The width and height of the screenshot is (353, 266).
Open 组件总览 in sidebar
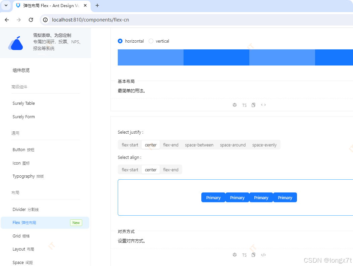[x=45, y=70]
